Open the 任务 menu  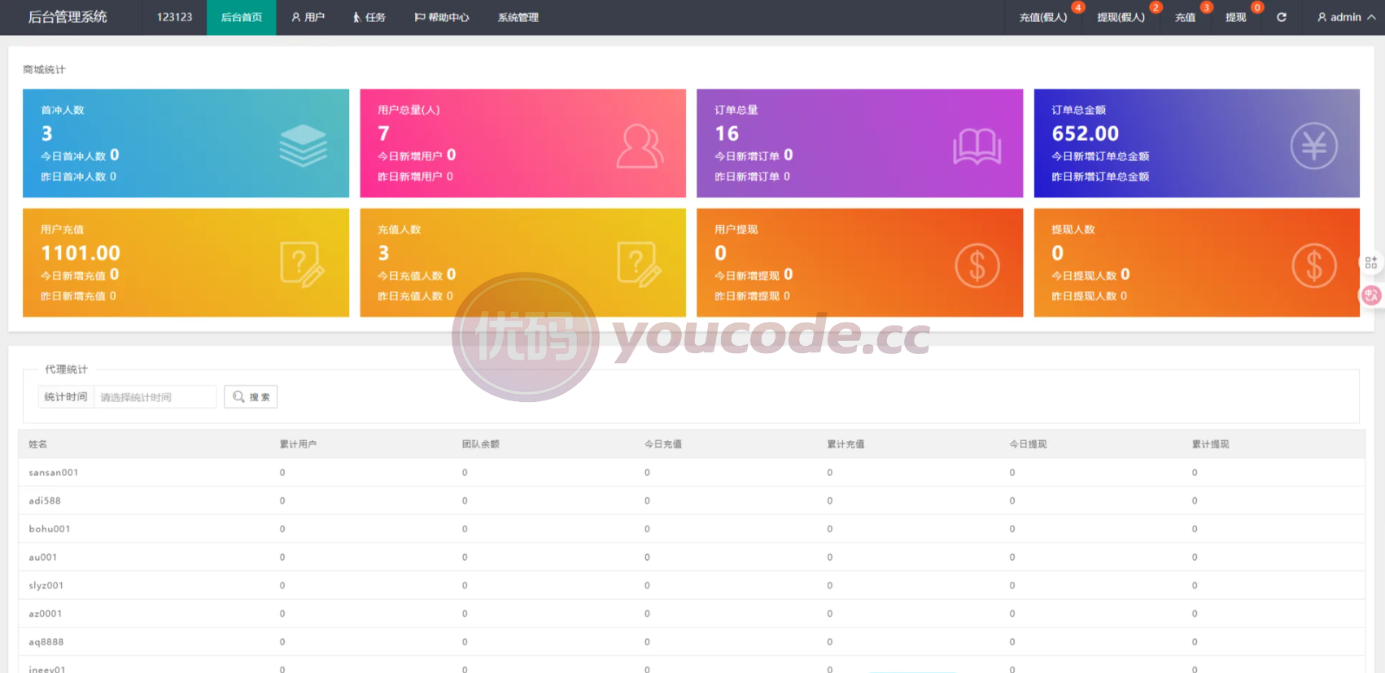[x=369, y=17]
